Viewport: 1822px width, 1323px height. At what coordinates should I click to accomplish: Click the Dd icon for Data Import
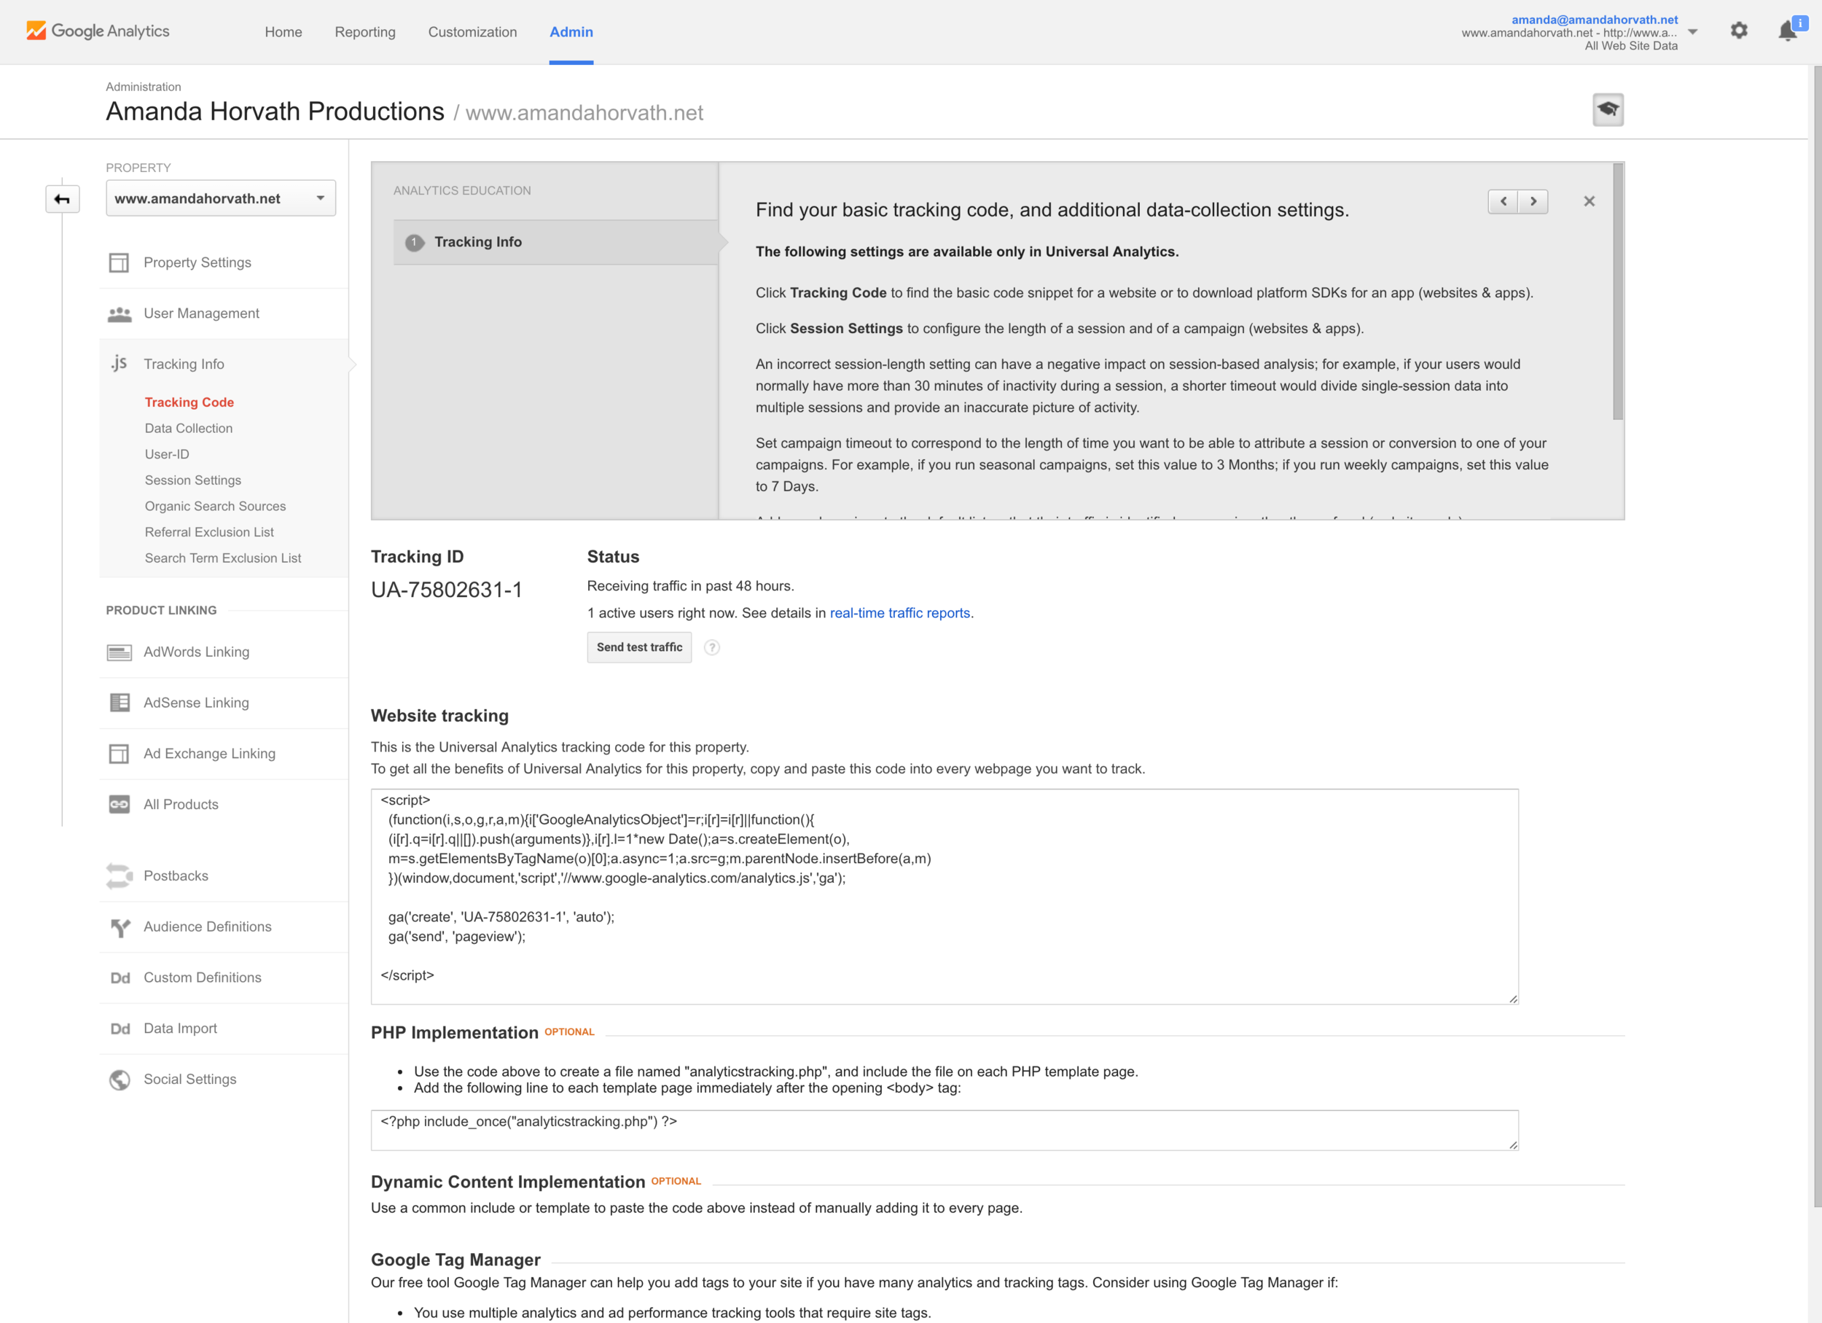(x=120, y=1029)
